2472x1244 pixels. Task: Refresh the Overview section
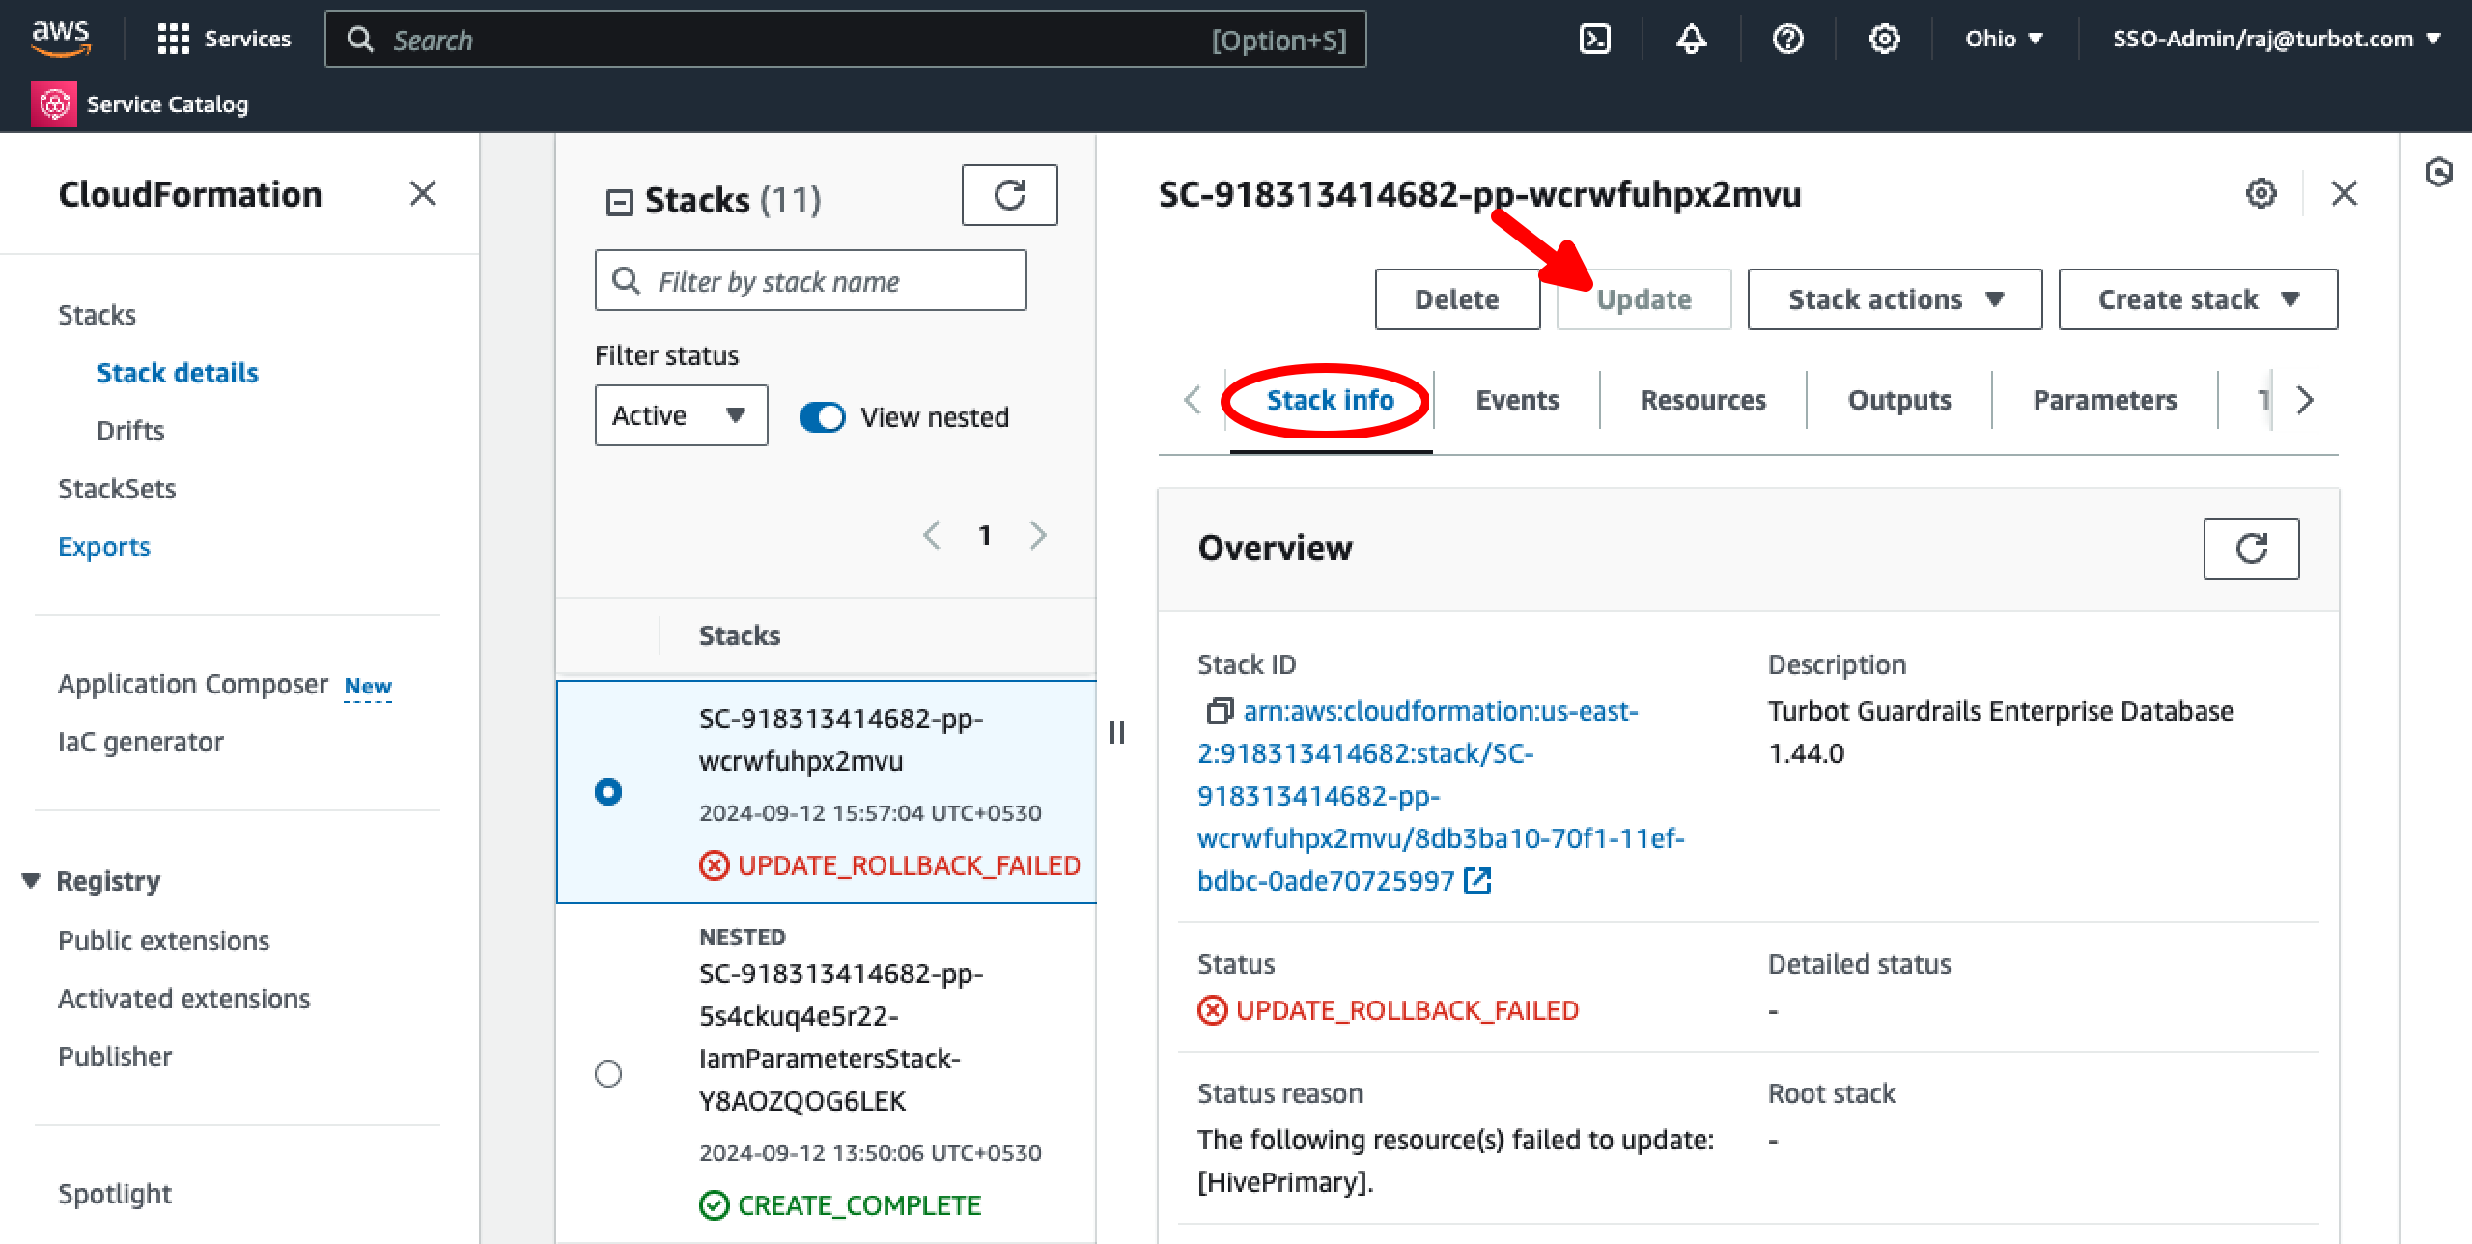[x=2251, y=549]
